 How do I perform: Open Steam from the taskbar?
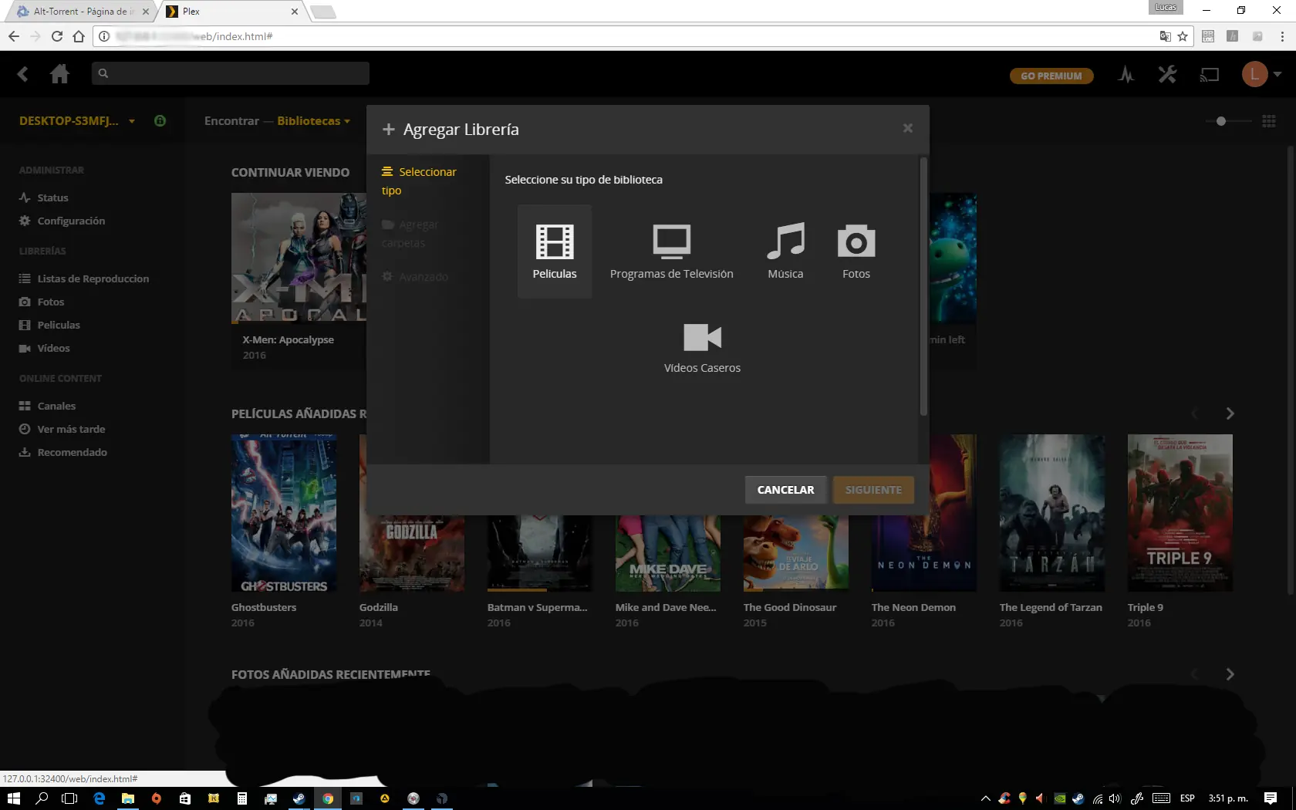[x=299, y=798]
